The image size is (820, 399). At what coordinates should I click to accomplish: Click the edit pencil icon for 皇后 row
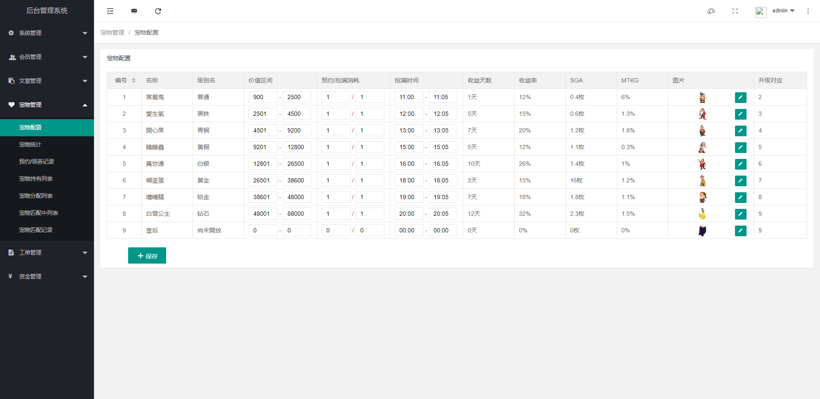coord(741,231)
